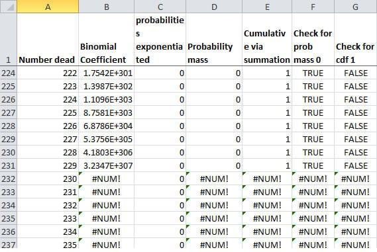This screenshot has width=377, height=252.
Task: Click the #NUM! error cell in B232
Action: coord(106,179)
